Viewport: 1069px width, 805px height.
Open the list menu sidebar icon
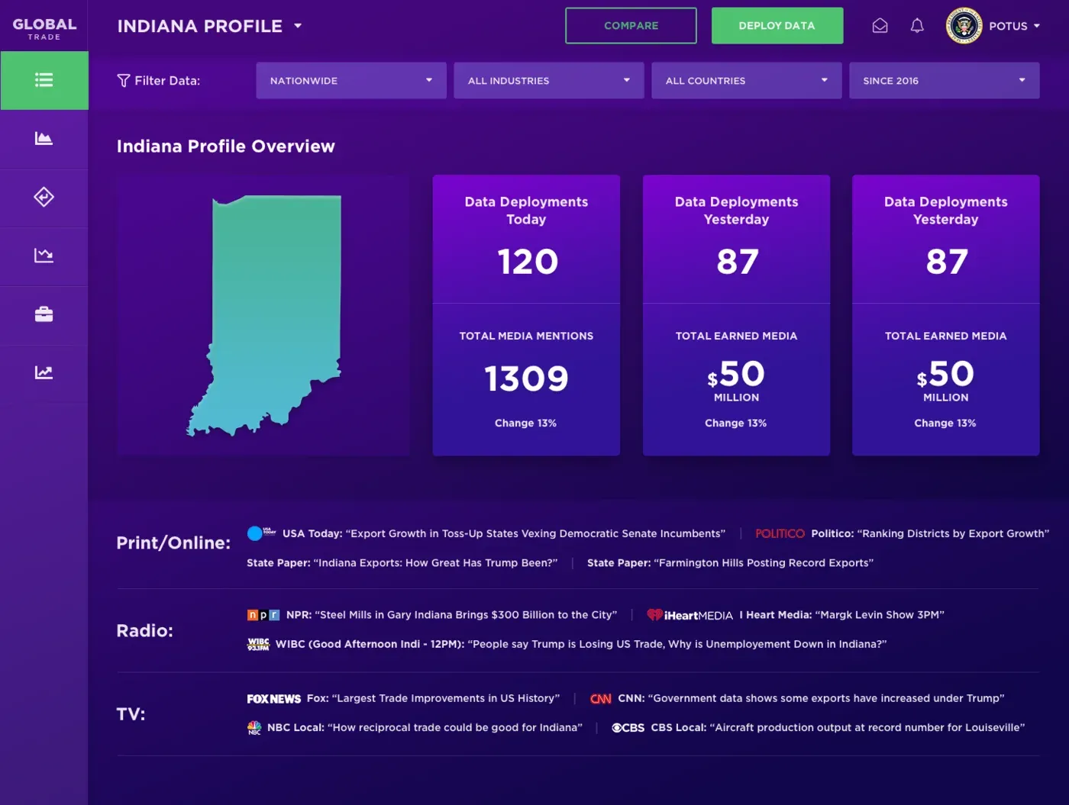[x=44, y=80]
